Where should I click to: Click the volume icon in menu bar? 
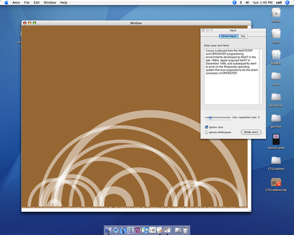(x=247, y=3)
